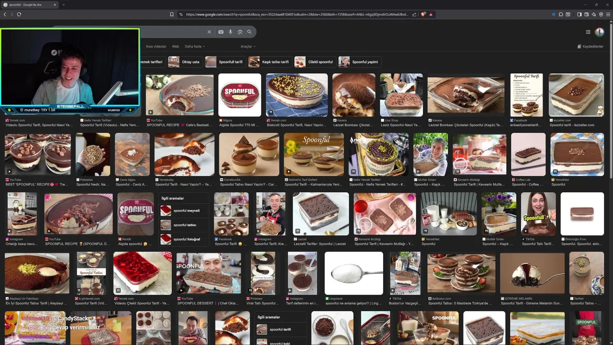Select the 'Spoonfull yapımı' filter chip
Image resolution: width=613 pixels, height=345 pixels.
(x=359, y=62)
